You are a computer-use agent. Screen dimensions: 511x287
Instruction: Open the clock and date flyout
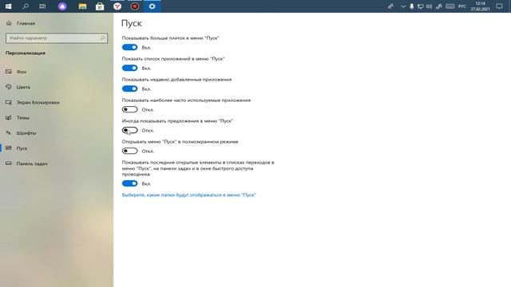tap(480, 6)
